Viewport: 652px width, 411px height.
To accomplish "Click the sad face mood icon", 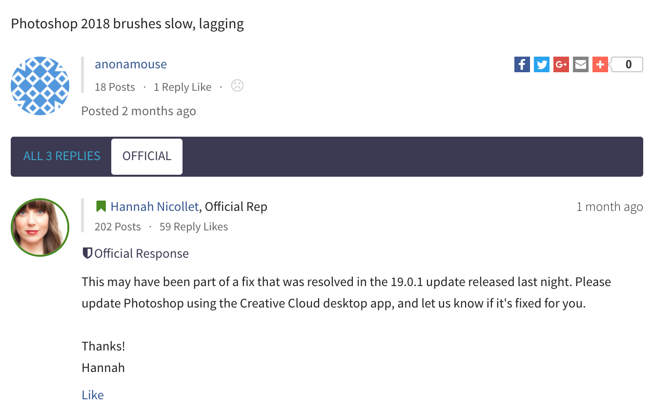I will [x=237, y=86].
